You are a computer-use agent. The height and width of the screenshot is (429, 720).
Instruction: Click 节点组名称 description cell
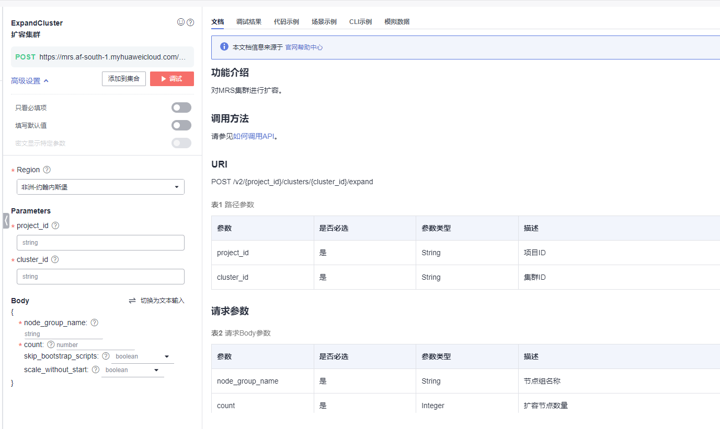(x=619, y=381)
